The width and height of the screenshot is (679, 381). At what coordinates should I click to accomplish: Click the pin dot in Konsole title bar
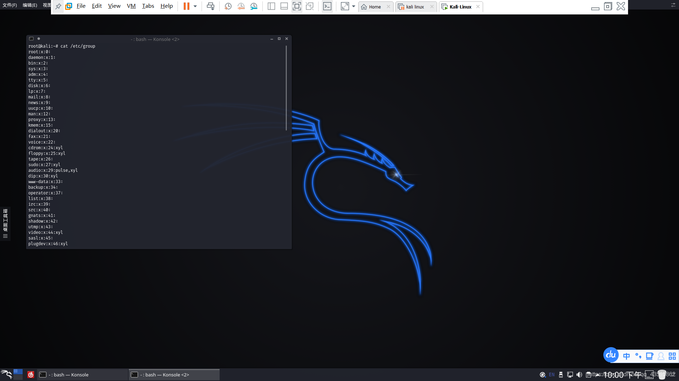pyautogui.click(x=39, y=39)
